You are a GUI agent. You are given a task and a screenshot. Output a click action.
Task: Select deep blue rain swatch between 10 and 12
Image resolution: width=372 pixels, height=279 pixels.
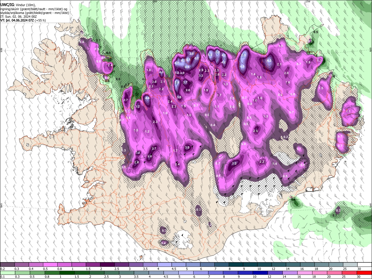point(260,273)
